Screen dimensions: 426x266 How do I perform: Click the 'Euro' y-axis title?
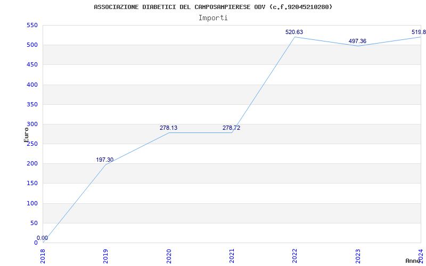(26, 135)
